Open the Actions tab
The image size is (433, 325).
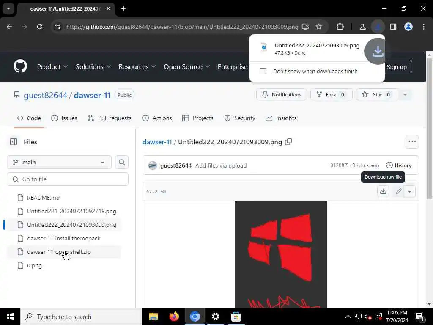click(x=157, y=118)
